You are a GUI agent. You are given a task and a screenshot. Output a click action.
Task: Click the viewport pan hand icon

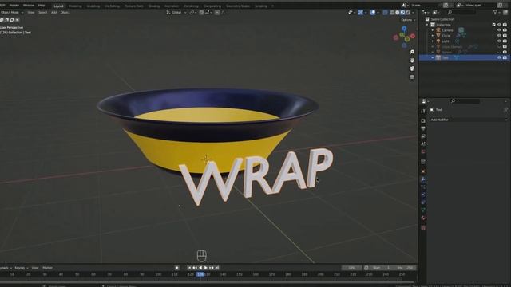412,61
